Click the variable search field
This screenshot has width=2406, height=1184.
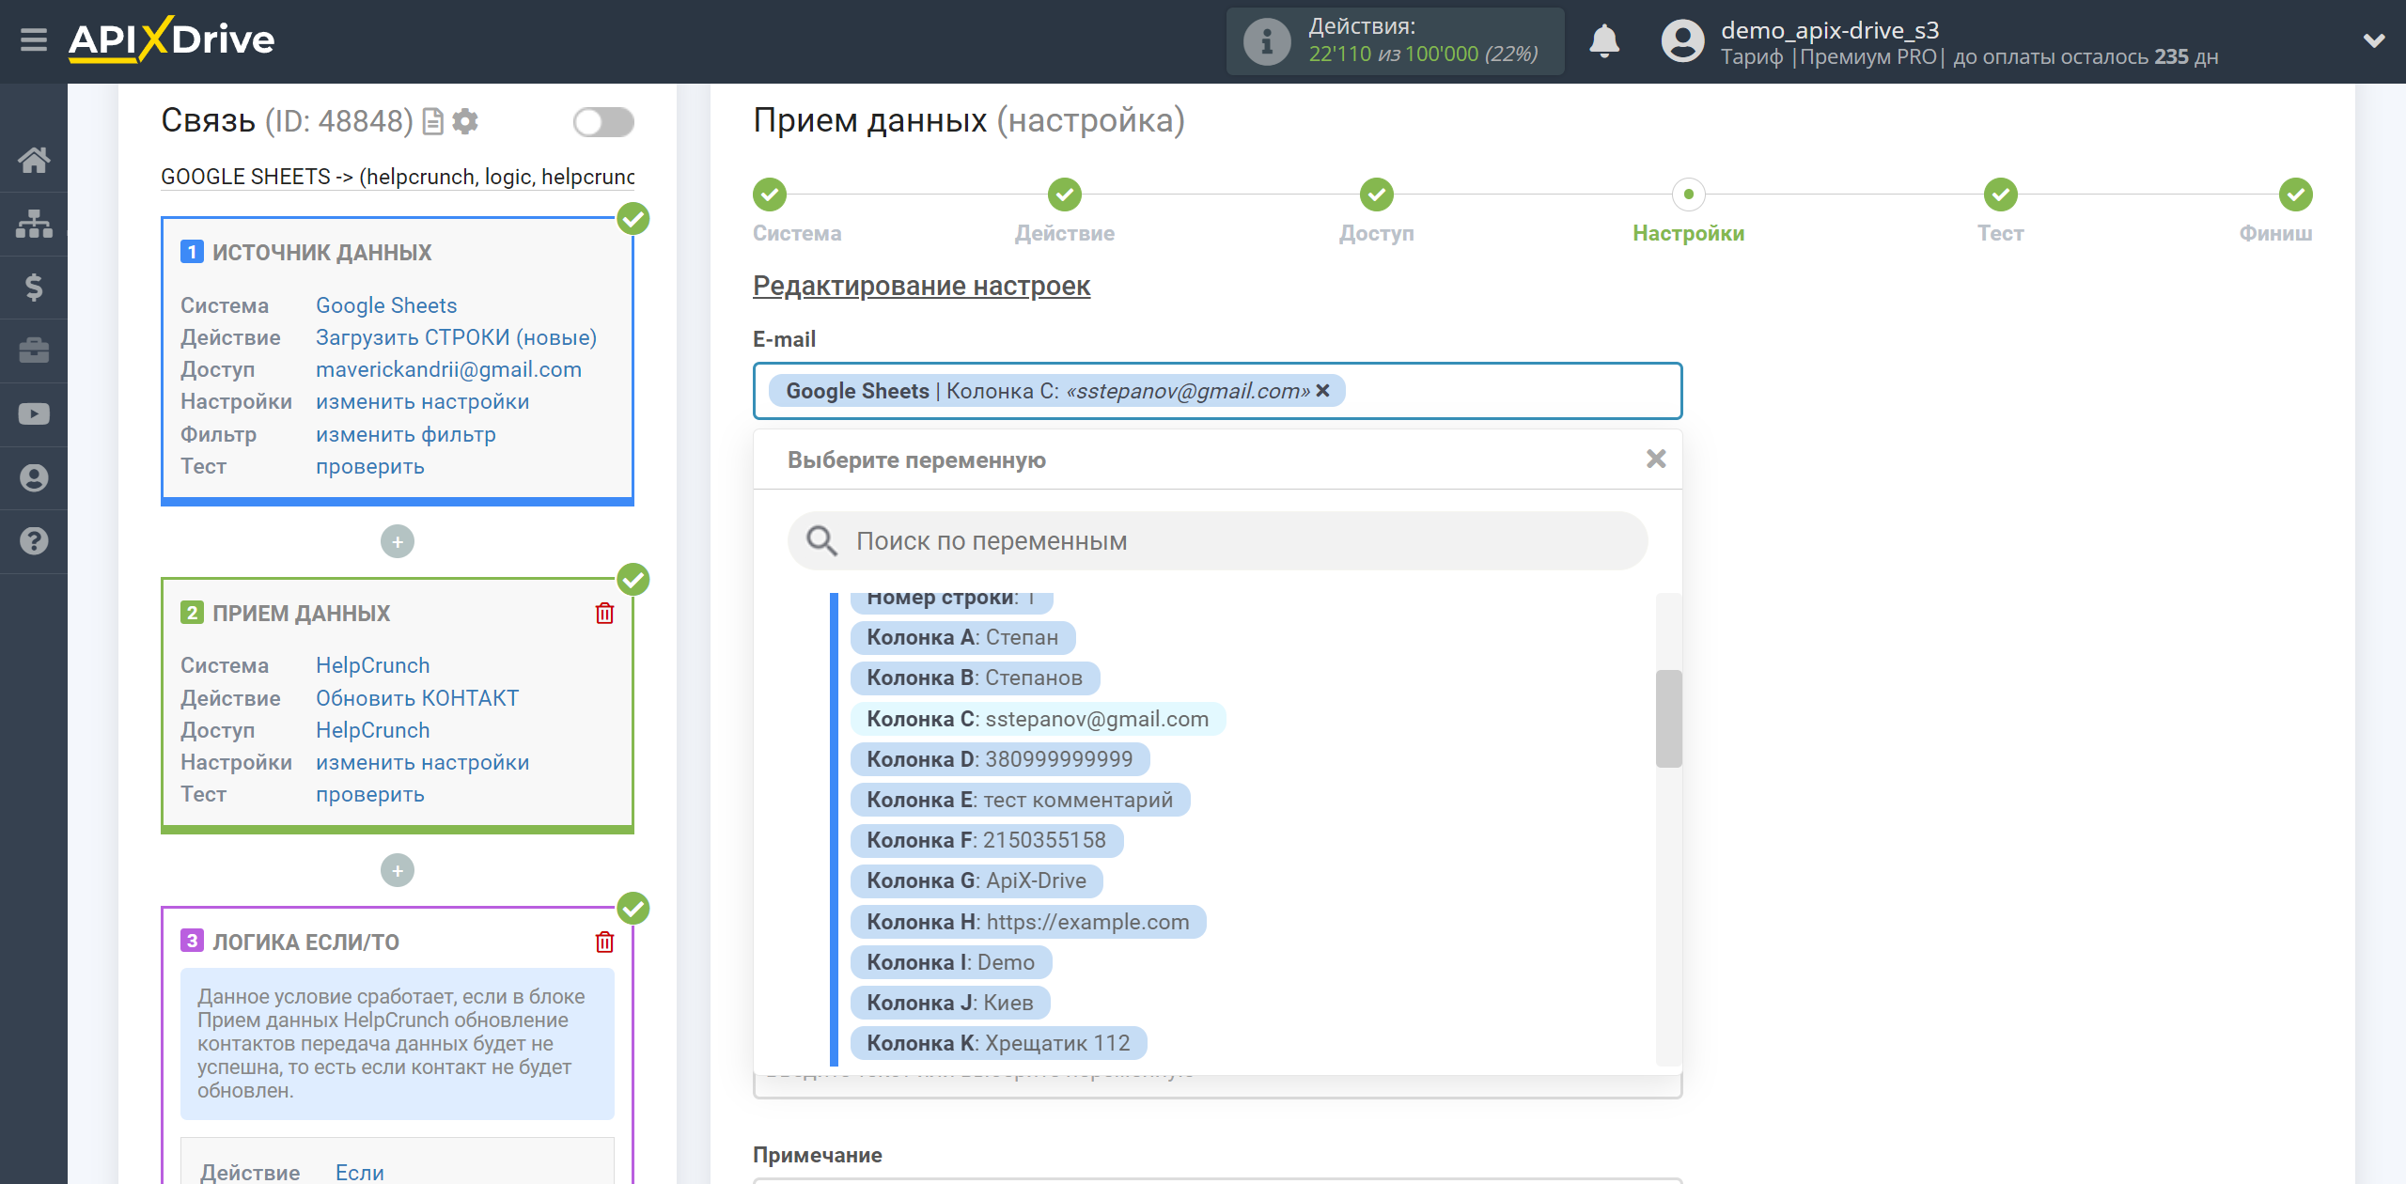pos(1217,540)
